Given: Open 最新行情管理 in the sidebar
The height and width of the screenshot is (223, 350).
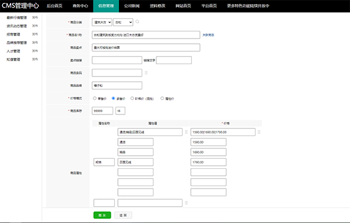Looking at the screenshot, I should 17,18.
